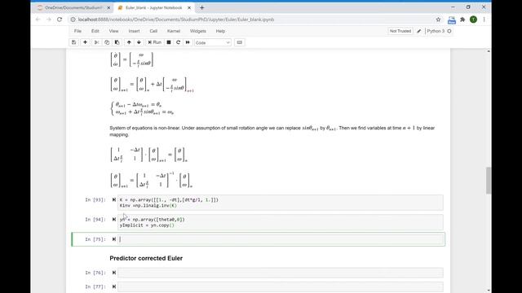This screenshot has width=522, height=293.
Task: Open a new browser tab
Action: (201, 7)
